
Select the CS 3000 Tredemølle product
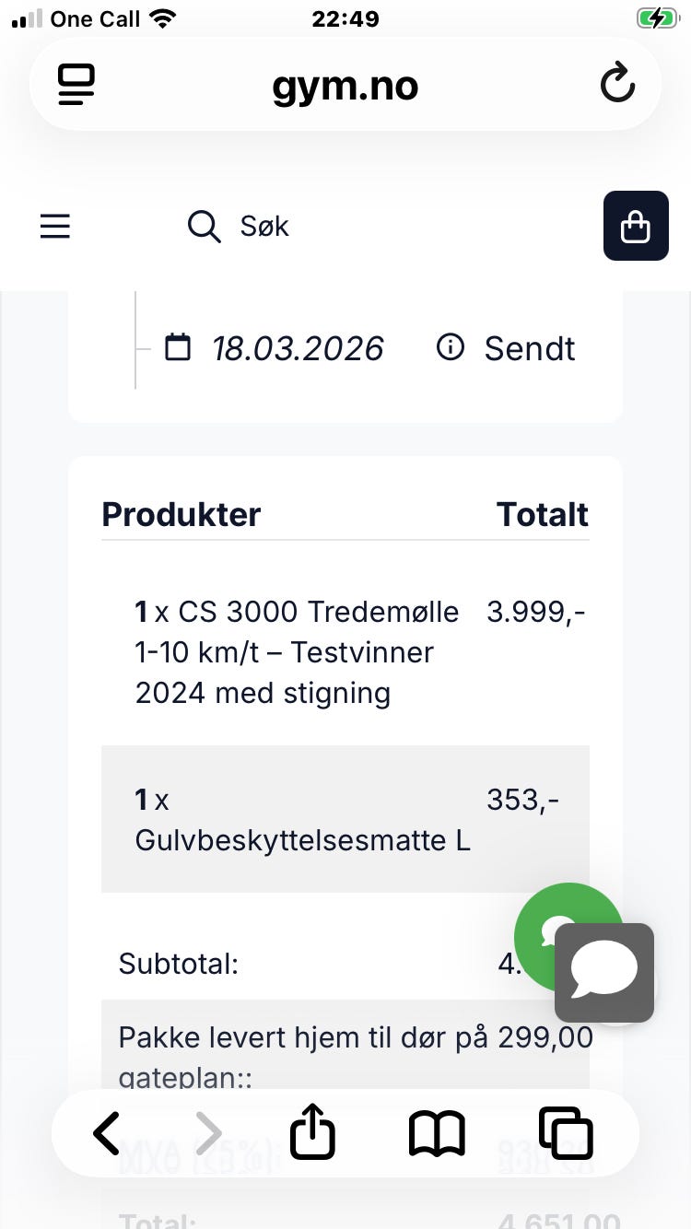(x=297, y=652)
